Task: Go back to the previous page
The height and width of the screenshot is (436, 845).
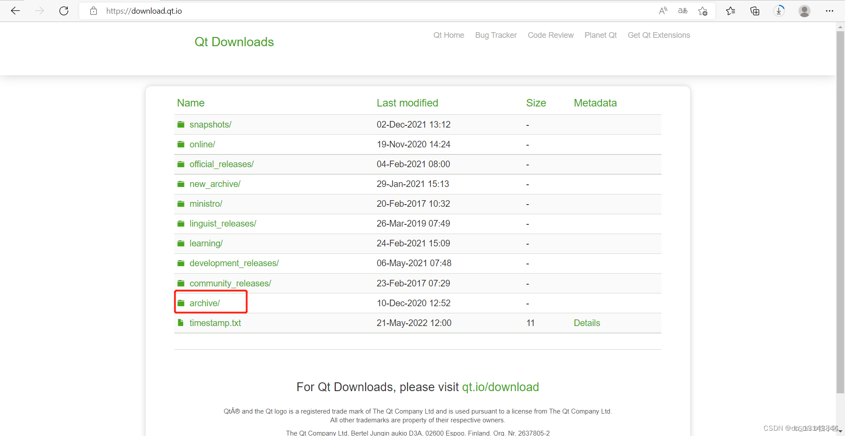Action: (15, 11)
